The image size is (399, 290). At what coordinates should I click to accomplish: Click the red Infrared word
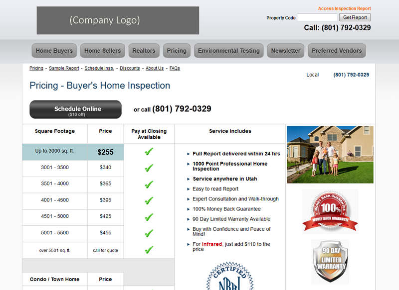coord(211,244)
